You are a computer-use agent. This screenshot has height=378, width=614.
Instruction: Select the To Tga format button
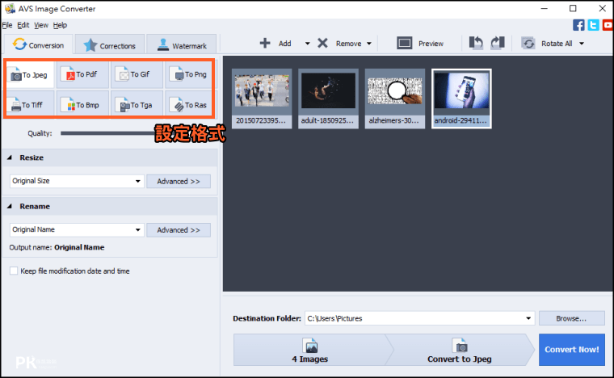point(137,105)
